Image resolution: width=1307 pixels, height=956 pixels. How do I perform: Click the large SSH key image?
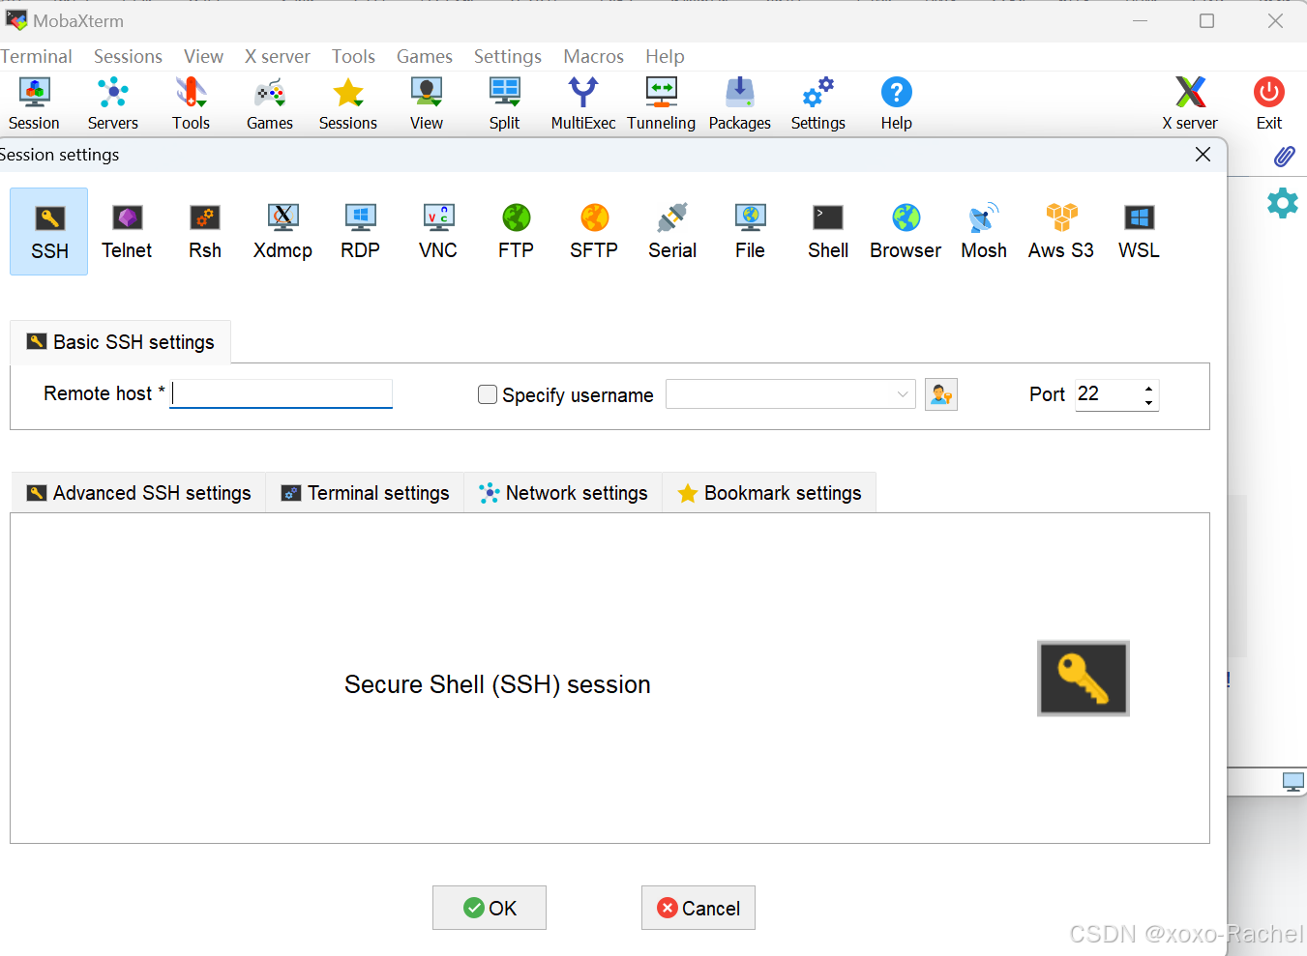click(1084, 679)
